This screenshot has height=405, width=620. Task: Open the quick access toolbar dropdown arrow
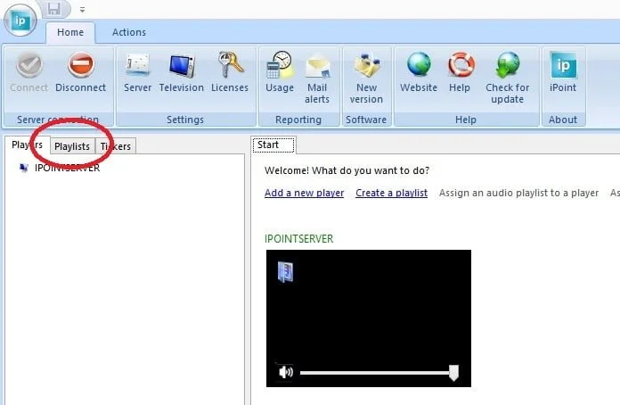coord(82,10)
